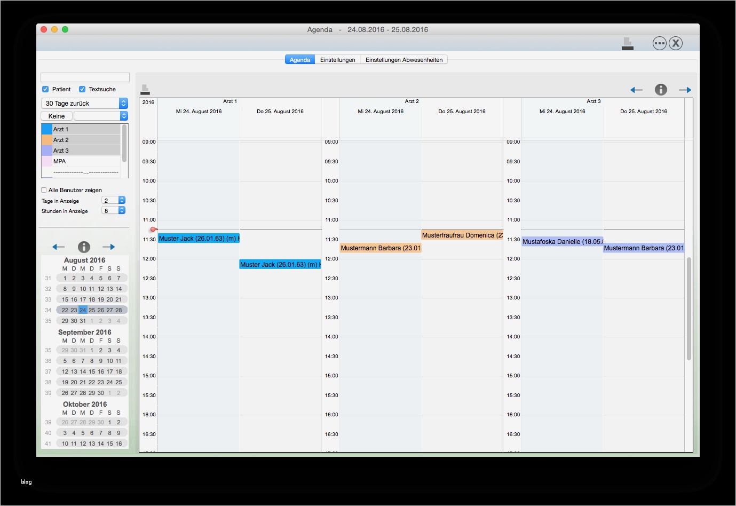Select 12 in September 2016 mini calendar
The height and width of the screenshot is (506, 736).
click(65, 371)
